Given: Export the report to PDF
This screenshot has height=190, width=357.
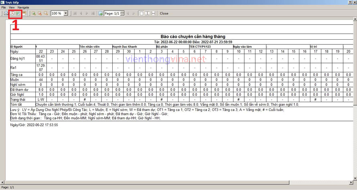Looking at the screenshot, I should 12,13.
